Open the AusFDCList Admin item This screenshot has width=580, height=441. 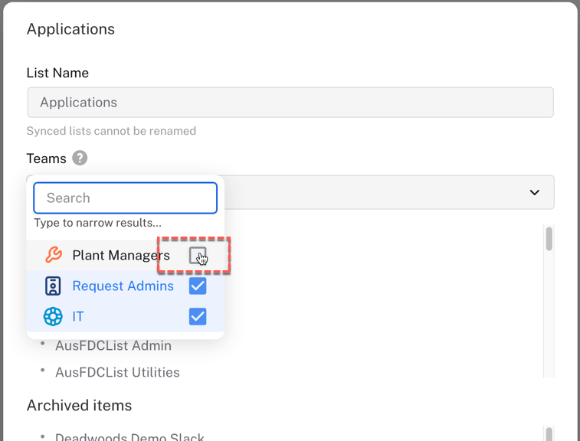(113, 346)
